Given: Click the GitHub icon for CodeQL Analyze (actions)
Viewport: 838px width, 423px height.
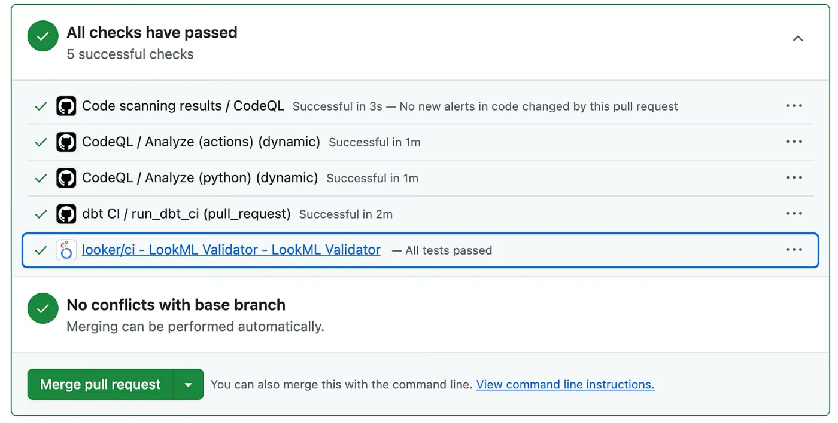Looking at the screenshot, I should pos(66,142).
